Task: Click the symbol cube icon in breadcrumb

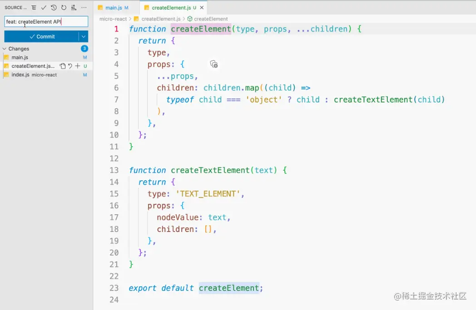Action: (x=190, y=19)
